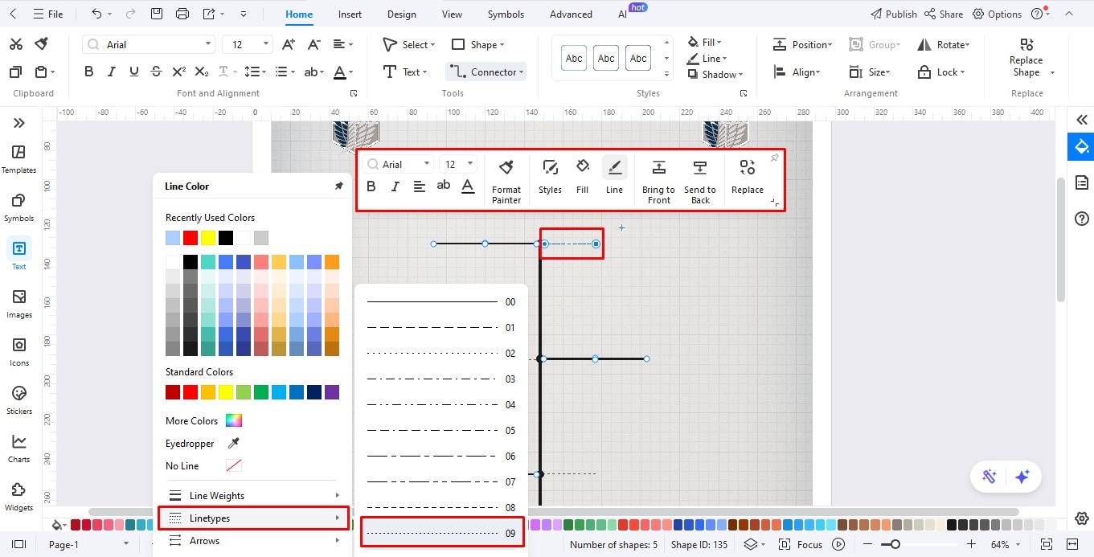Click the Share button
1094x557 pixels.
point(944,14)
